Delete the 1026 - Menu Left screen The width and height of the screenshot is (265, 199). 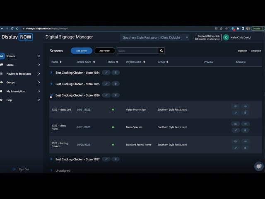click(x=246, y=113)
